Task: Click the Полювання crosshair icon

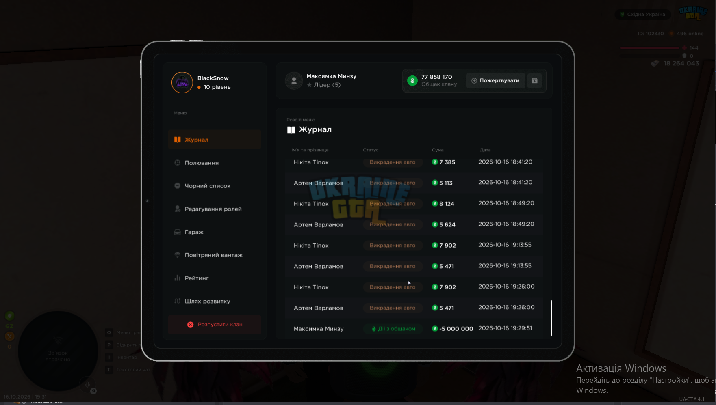Action: (178, 163)
